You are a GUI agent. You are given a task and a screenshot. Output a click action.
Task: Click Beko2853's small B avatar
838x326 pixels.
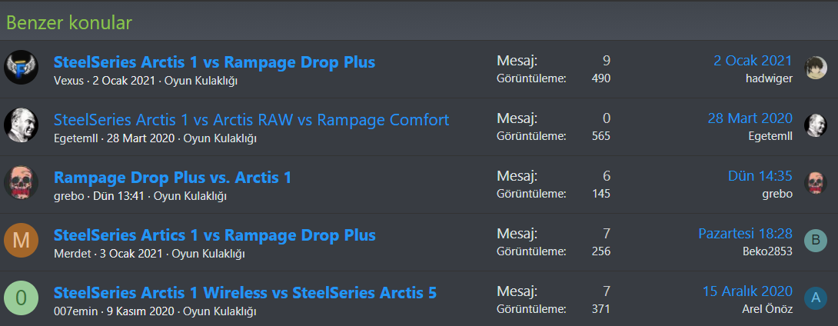click(x=816, y=241)
